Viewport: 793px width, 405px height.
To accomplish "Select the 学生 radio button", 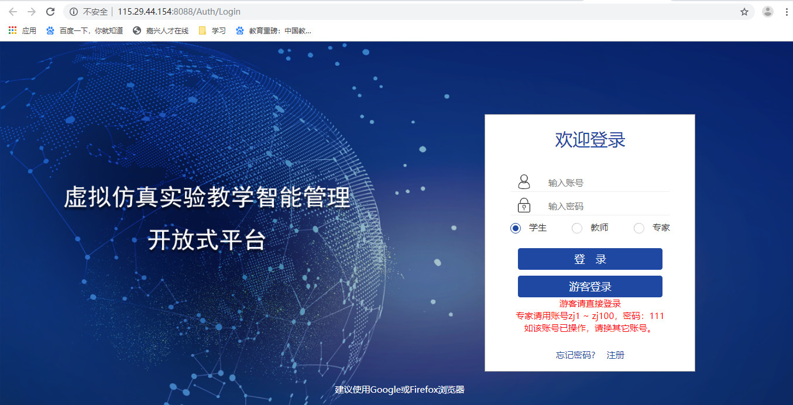I will (x=516, y=228).
